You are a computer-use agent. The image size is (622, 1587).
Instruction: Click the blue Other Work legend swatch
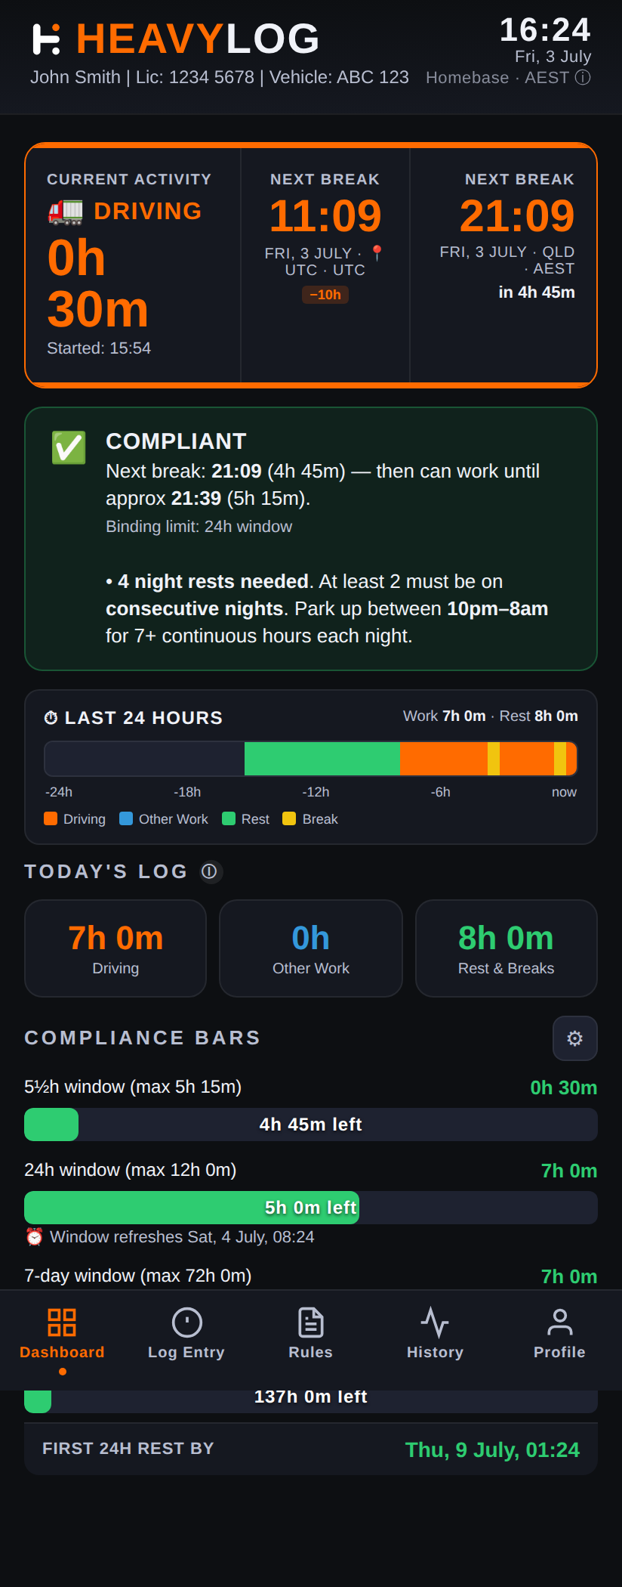pos(126,818)
